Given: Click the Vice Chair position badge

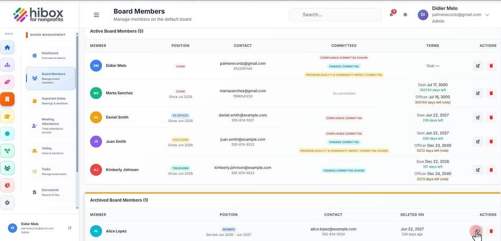Looking at the screenshot, I should pos(181,140).
